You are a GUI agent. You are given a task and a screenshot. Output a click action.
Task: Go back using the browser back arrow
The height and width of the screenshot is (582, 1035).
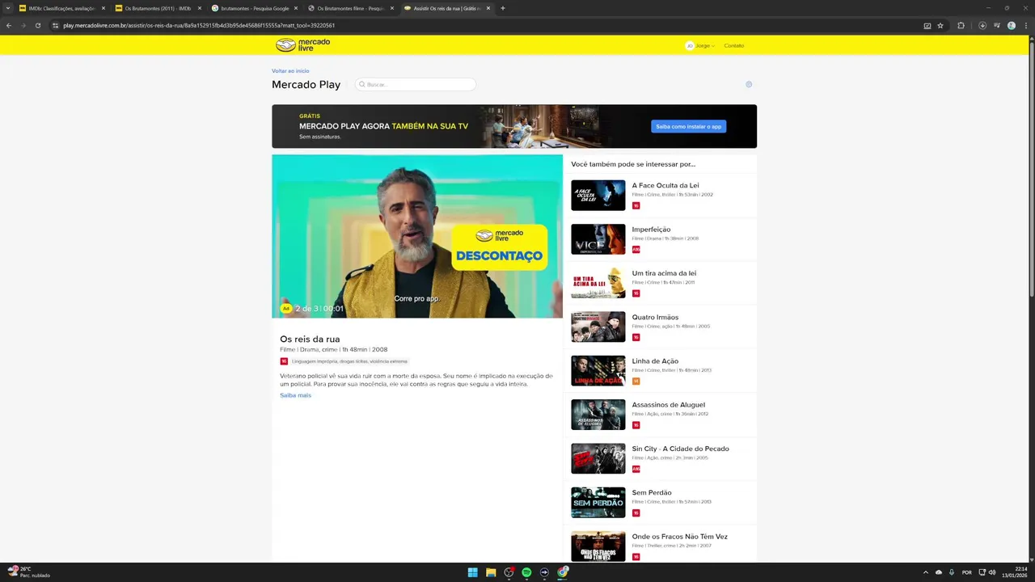(x=9, y=25)
